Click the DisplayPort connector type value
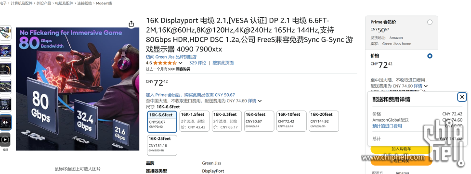This screenshot has width=471, height=174. pyautogui.click(x=213, y=171)
